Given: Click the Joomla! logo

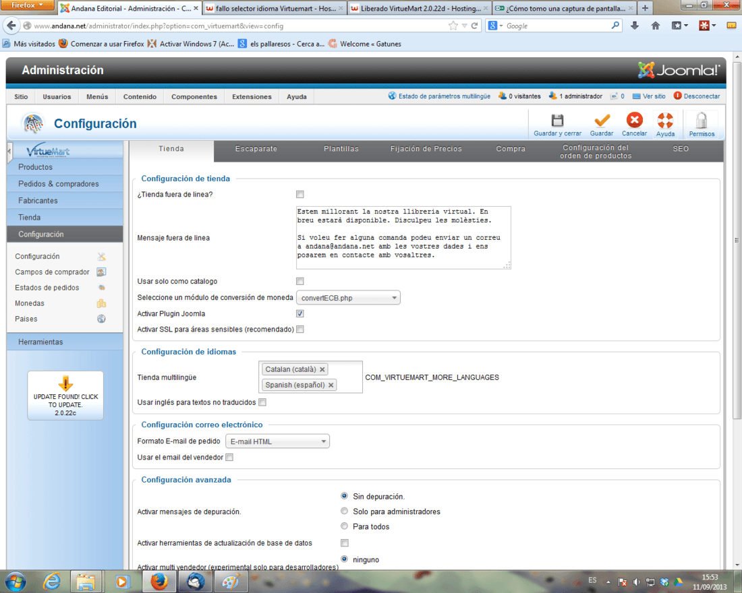Looking at the screenshot, I should tap(679, 71).
